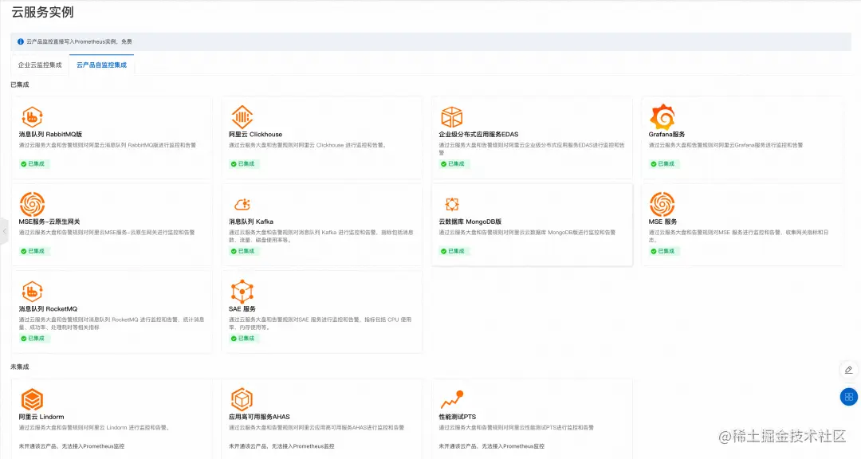Click the Lindorm 未开通该云产品 notice
The height and width of the screenshot is (459, 861).
[72, 446]
